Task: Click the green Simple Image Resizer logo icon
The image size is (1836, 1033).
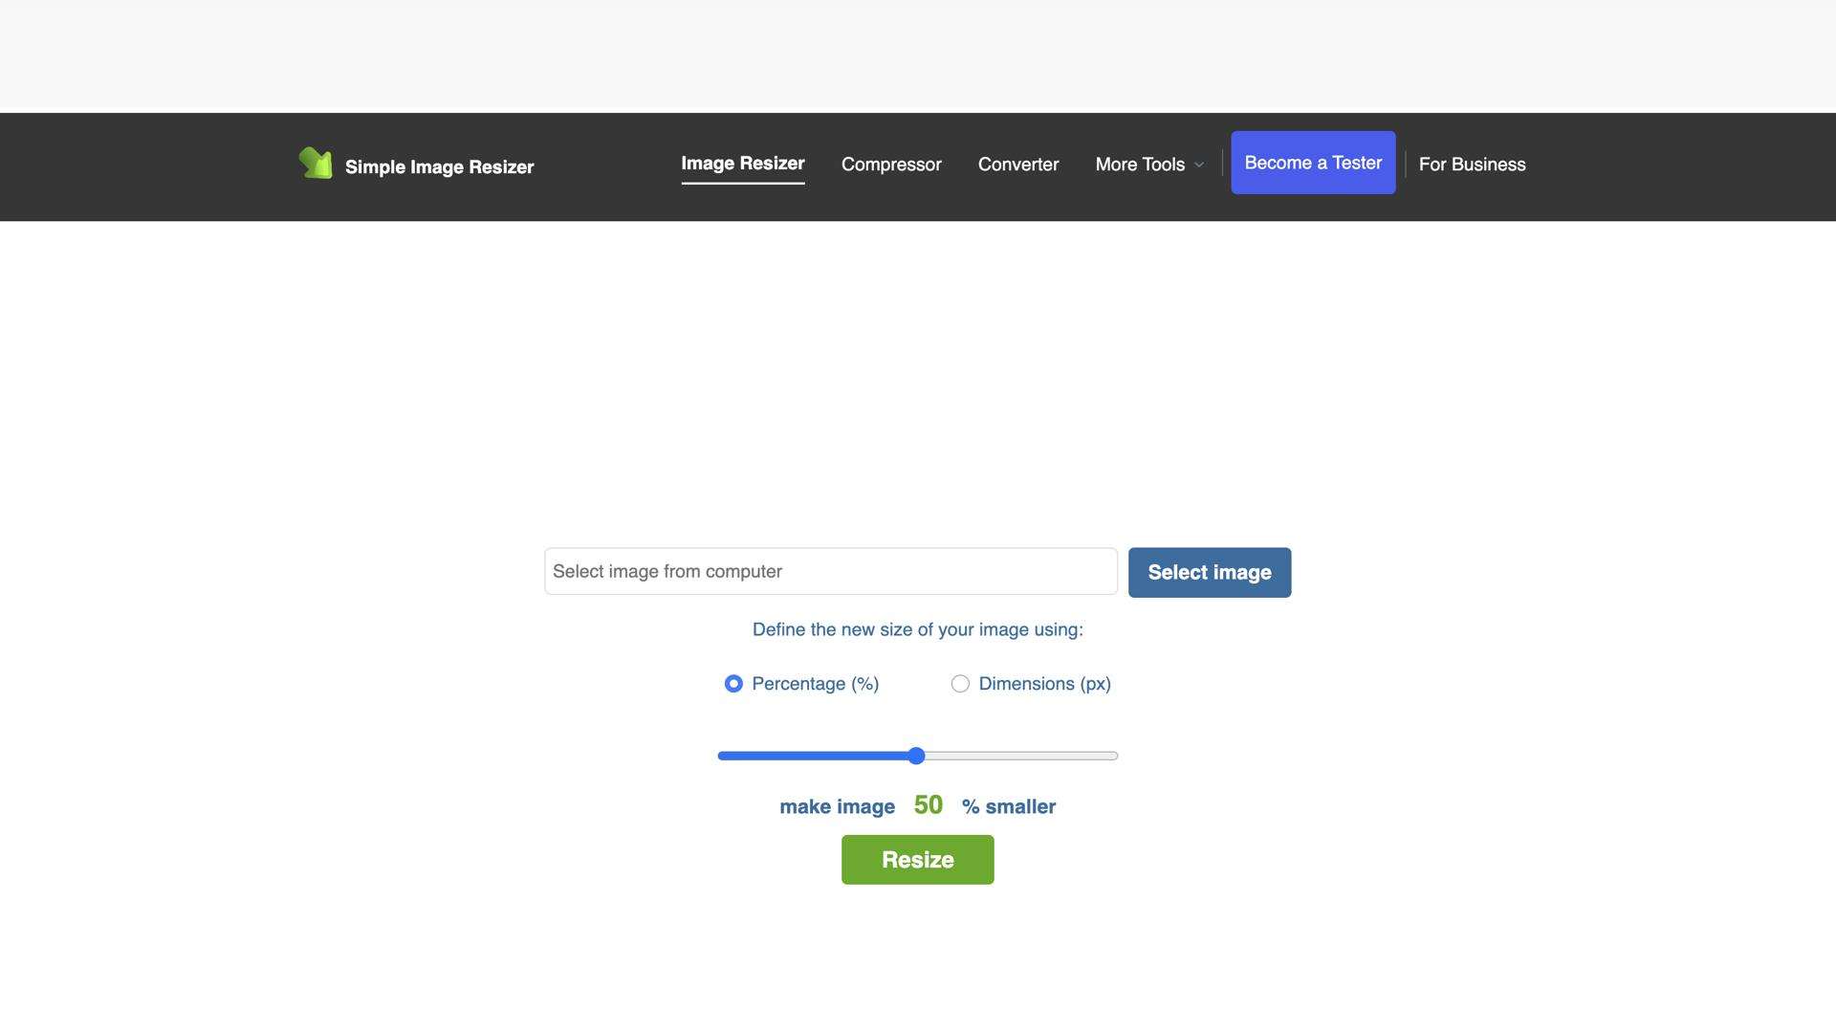Action: tap(316, 164)
